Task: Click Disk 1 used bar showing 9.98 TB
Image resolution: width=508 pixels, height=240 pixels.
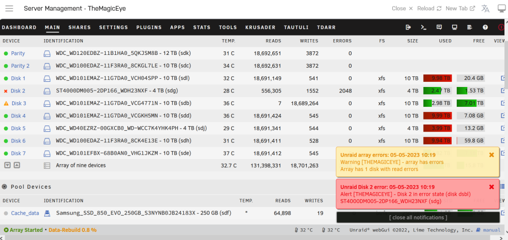Action: point(437,78)
